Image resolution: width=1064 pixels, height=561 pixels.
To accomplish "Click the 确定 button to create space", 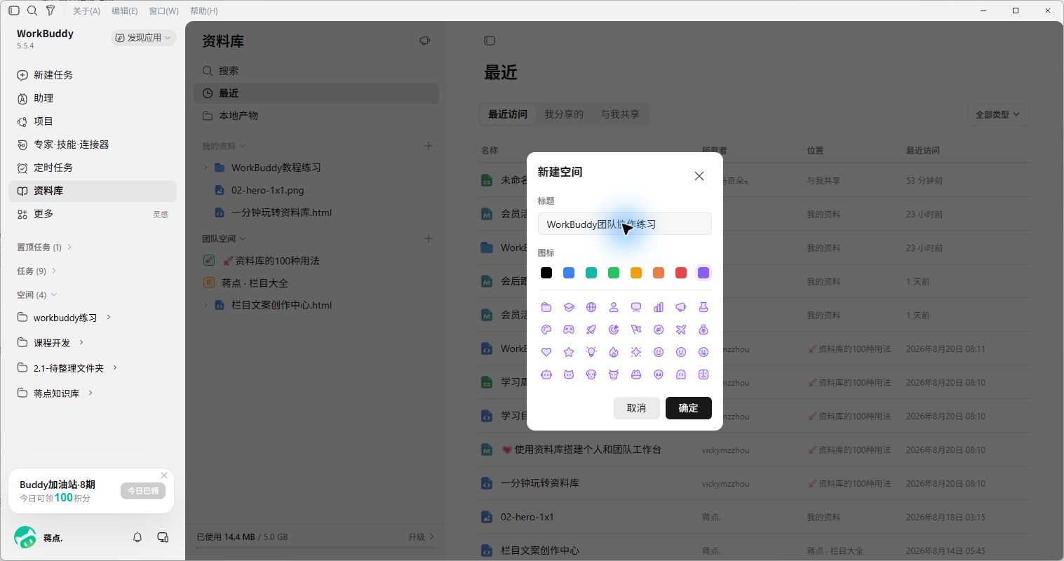I will click(688, 408).
